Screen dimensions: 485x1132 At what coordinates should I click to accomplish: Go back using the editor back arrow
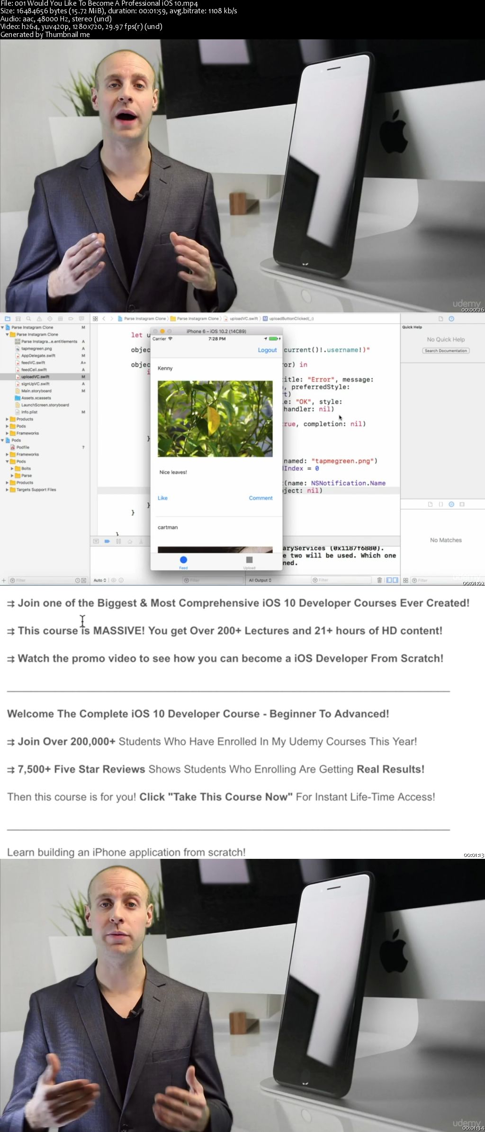pyautogui.click(x=104, y=319)
